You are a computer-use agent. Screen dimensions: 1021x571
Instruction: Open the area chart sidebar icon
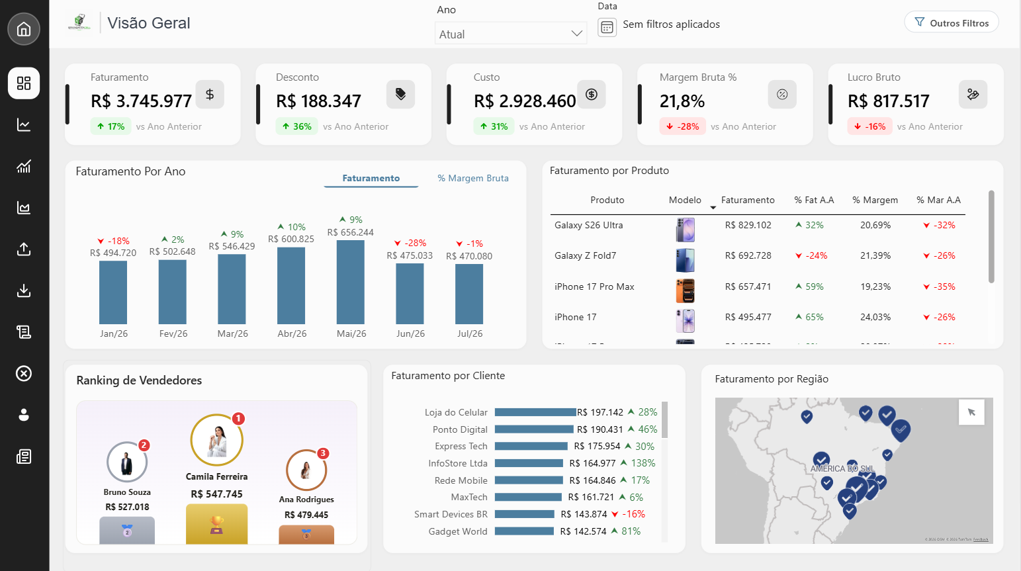pos(24,208)
